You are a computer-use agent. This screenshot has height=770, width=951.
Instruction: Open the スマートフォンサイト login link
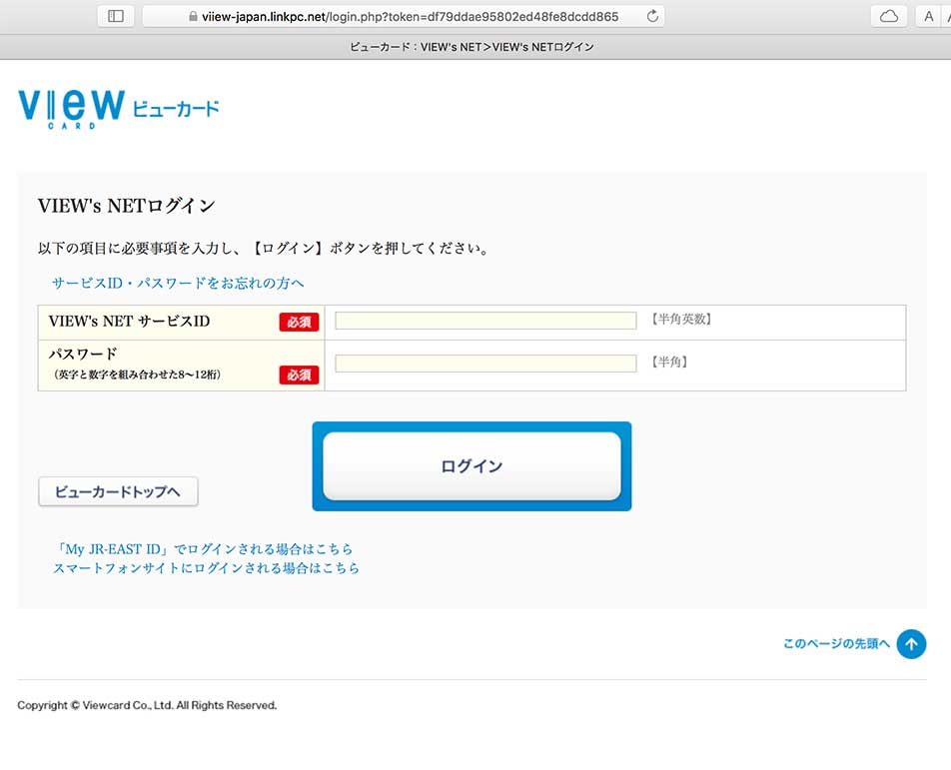(206, 568)
